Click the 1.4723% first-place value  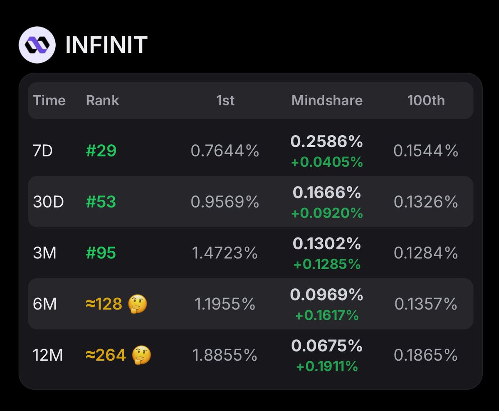coord(225,253)
